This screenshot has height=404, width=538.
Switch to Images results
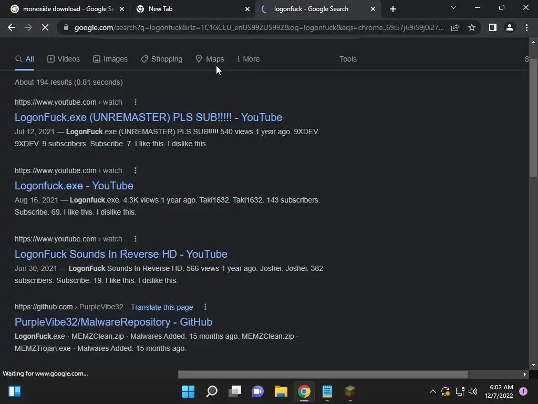click(110, 59)
